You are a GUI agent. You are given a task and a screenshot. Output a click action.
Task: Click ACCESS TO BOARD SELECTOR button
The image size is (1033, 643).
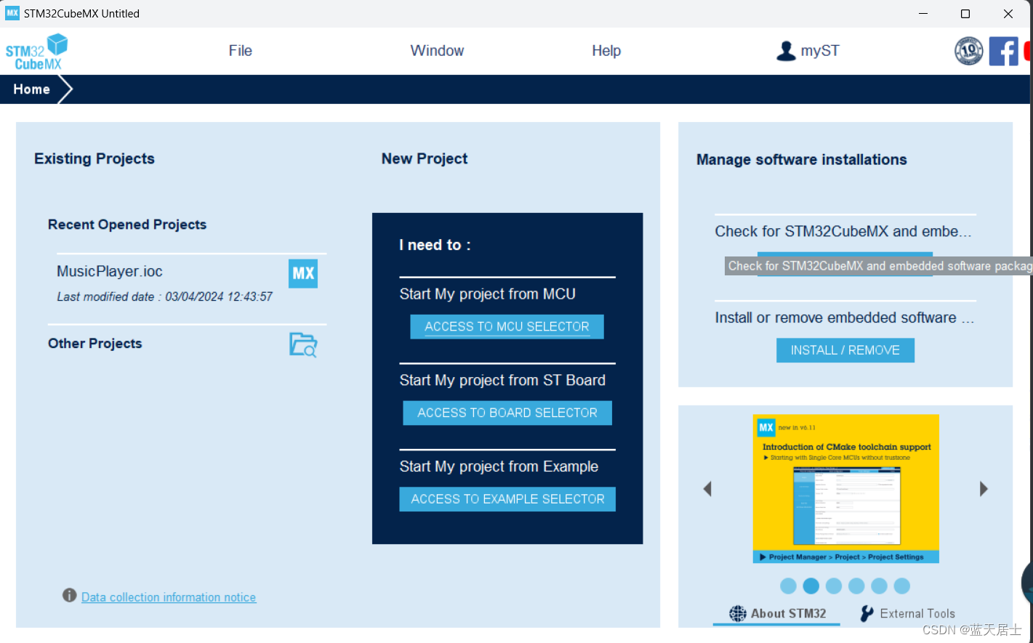pyautogui.click(x=507, y=413)
